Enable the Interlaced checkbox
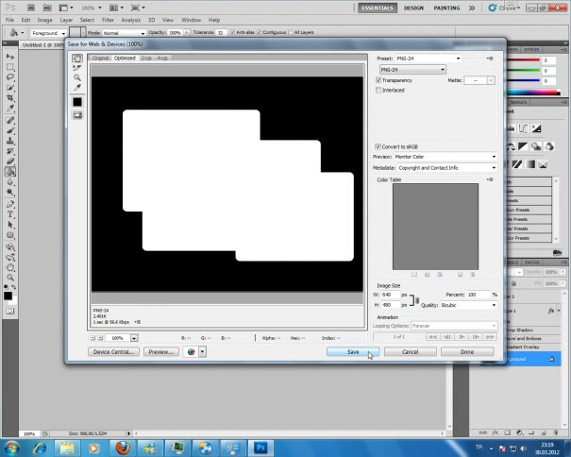Screen dimensions: 571x457 [x=378, y=90]
